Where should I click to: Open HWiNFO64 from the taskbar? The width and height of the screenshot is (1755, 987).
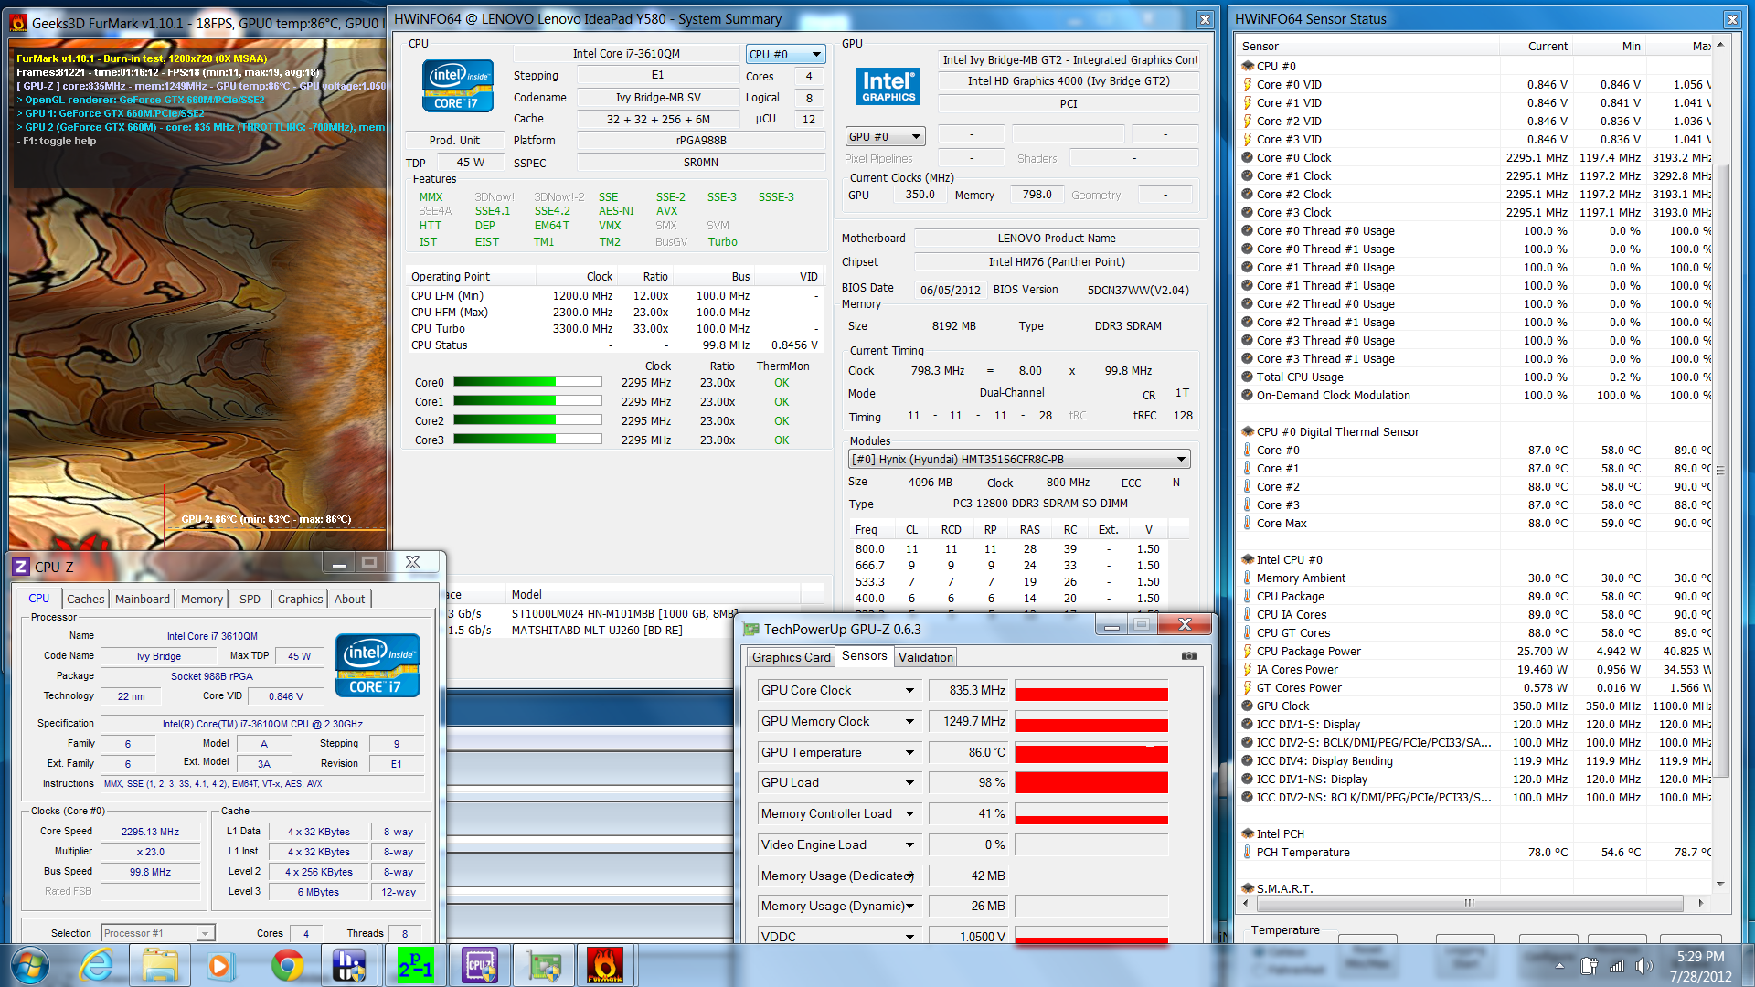point(348,966)
